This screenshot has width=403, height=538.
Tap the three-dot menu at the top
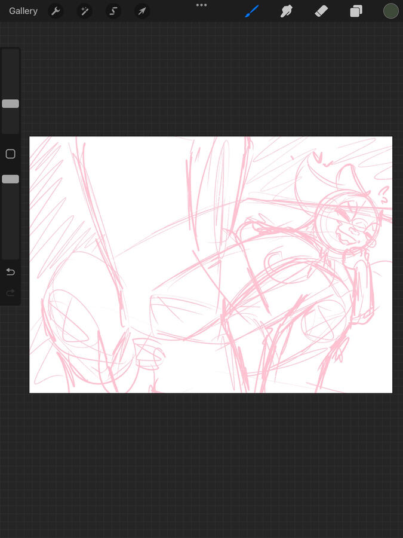coord(202,5)
